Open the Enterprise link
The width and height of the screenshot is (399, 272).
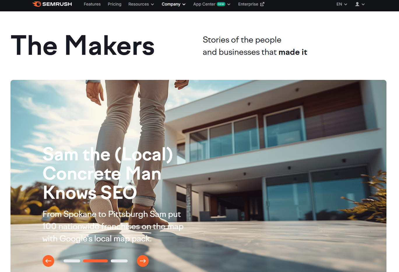coord(248,4)
